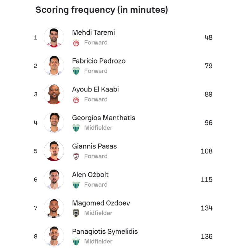
Task: Open Giannis Pasas's player photo
Action: (x=54, y=151)
